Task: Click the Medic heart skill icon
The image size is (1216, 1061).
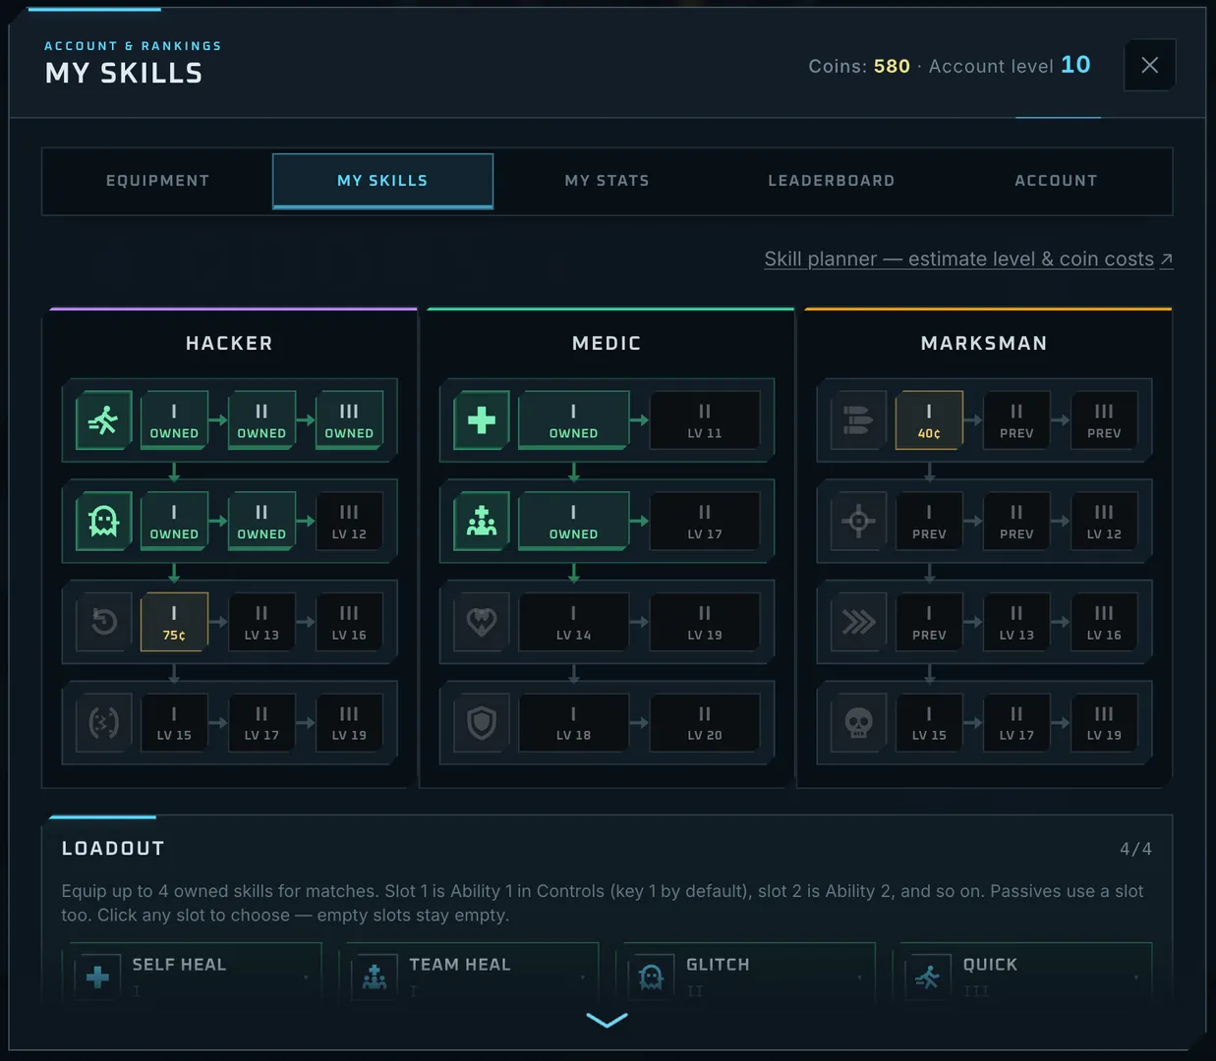Action: [481, 622]
